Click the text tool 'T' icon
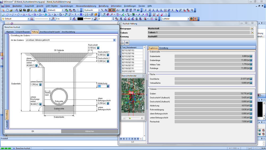 pyautogui.click(x=75, y=14)
